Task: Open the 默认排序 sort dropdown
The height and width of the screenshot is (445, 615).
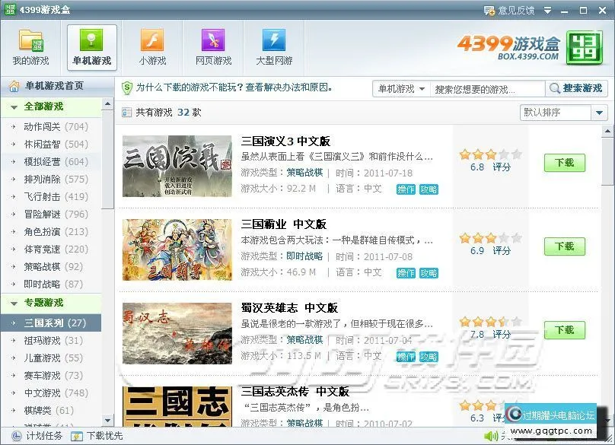Action: point(600,113)
